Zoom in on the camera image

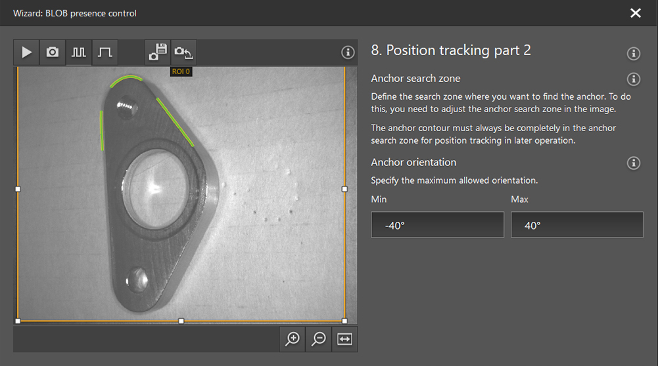[x=293, y=338]
